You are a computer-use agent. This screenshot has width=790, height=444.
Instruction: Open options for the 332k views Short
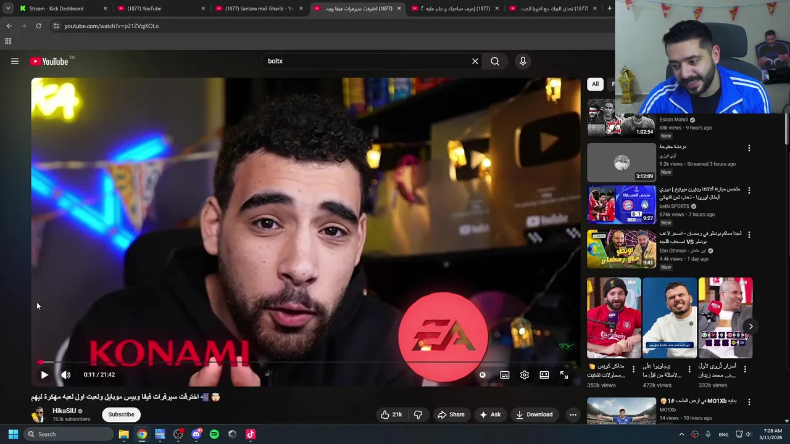coord(745,369)
